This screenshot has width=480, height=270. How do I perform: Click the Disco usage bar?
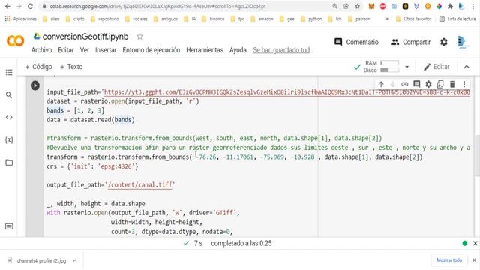pos(390,70)
